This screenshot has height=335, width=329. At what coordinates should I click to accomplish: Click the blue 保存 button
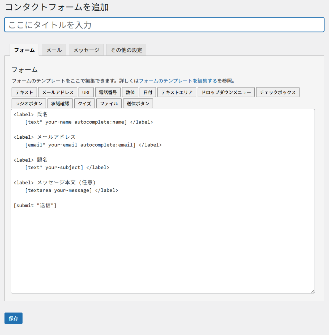coord(14,318)
